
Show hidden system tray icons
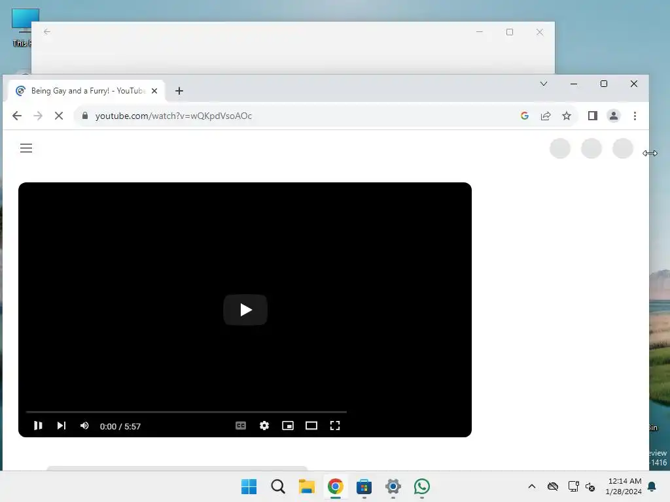click(532, 486)
